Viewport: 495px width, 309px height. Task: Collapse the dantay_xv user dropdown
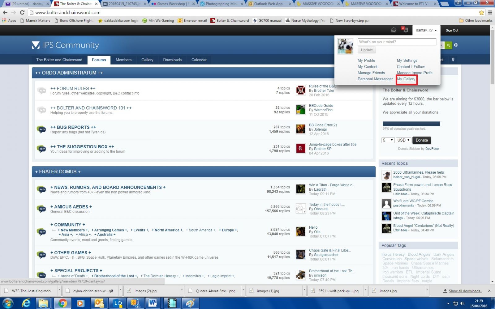coord(426,30)
